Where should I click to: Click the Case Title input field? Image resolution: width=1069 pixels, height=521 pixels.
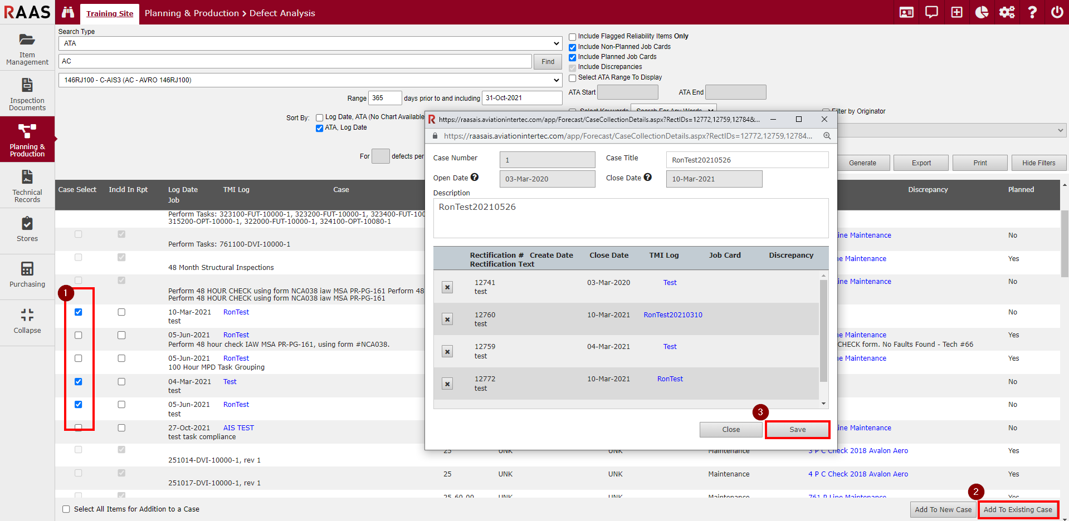746,160
